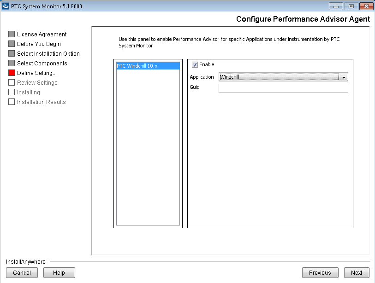Toggle Performance Advisor Enable setting off
The image size is (375, 283).
pos(195,64)
